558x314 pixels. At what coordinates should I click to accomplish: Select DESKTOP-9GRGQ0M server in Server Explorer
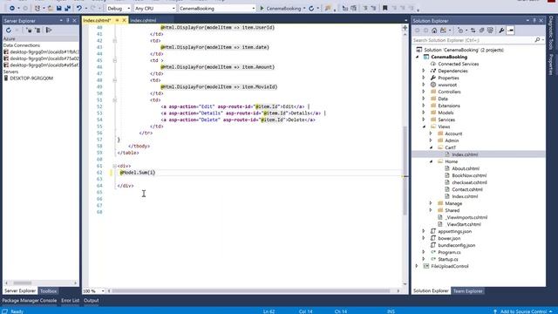(31, 78)
